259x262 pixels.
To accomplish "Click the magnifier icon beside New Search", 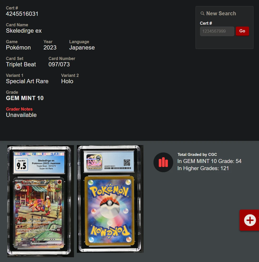I will 202,13.
